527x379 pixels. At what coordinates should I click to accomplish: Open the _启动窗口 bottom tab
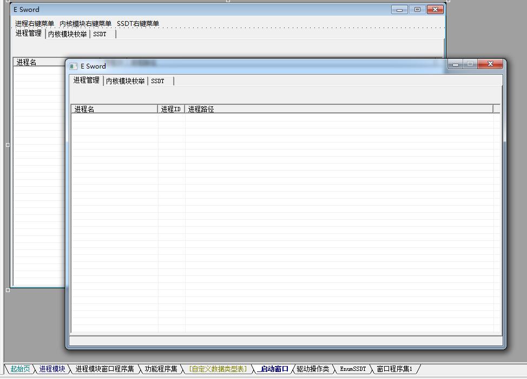pos(273,369)
